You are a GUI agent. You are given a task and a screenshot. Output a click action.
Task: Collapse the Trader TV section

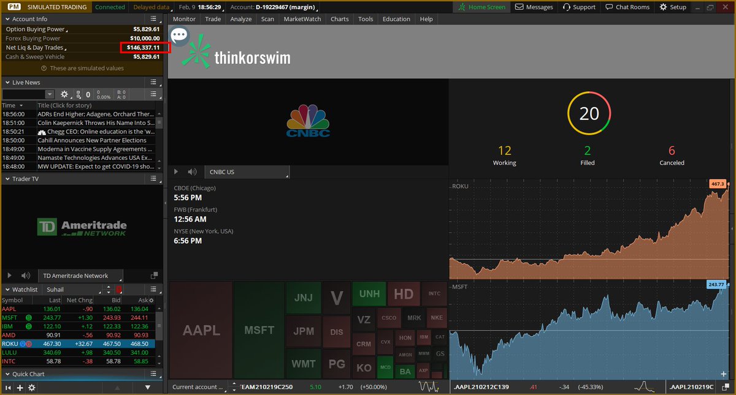pos(7,179)
